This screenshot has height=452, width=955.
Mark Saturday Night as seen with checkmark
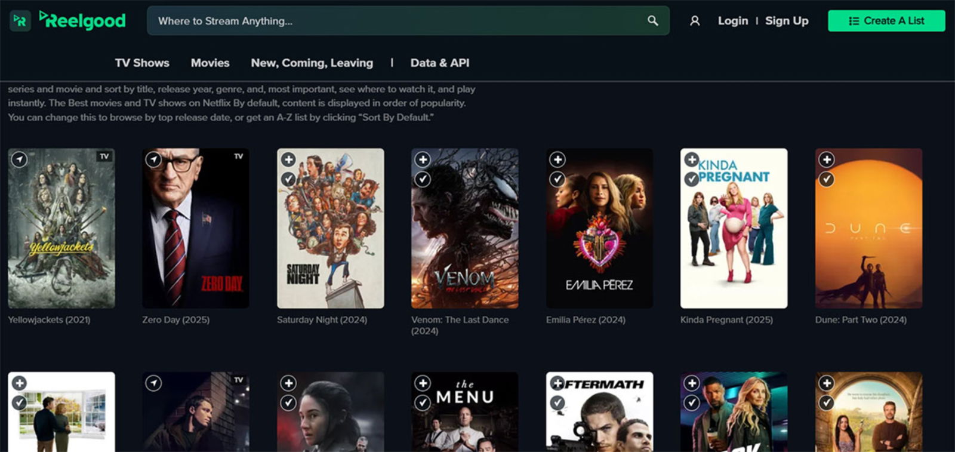(x=288, y=179)
